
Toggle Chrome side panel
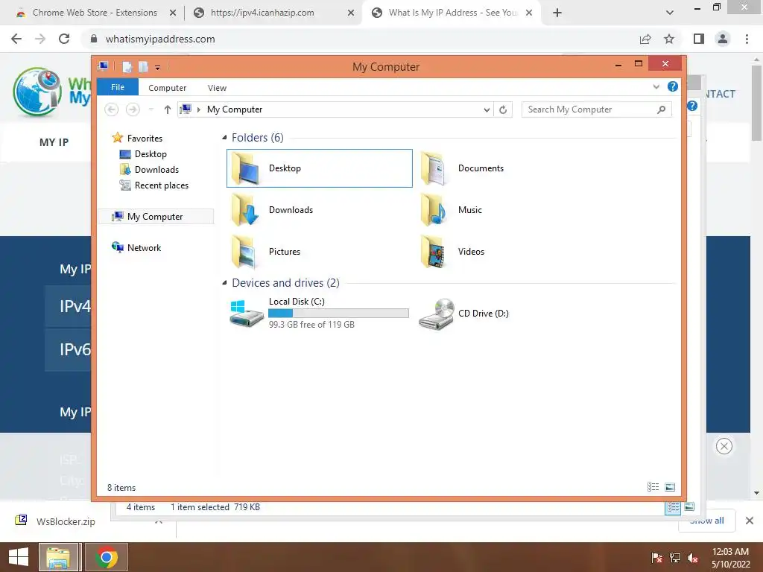pos(699,39)
